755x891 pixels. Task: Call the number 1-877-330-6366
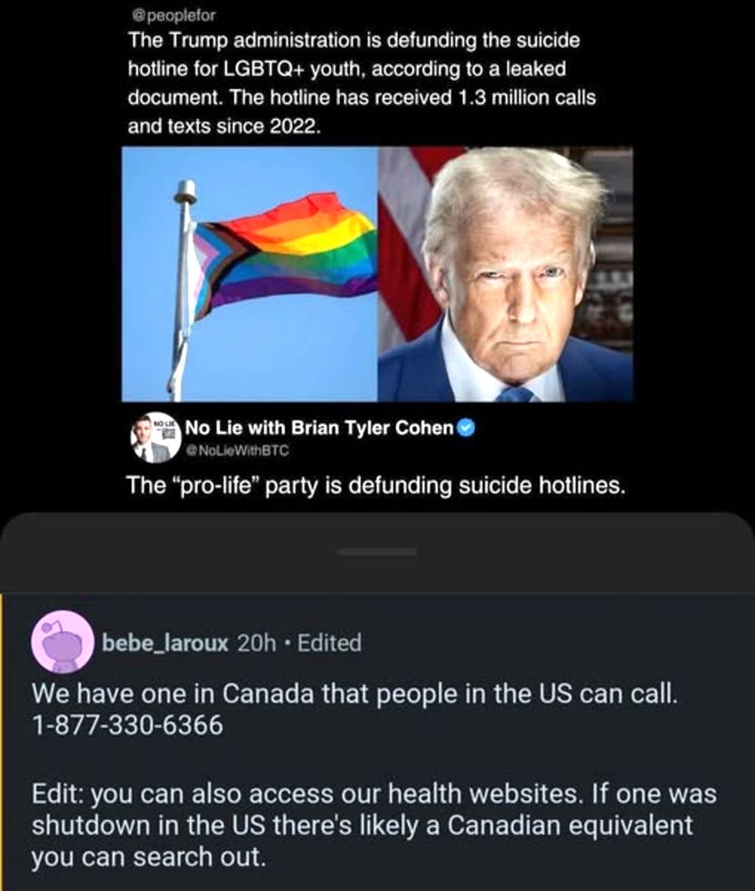[127, 725]
